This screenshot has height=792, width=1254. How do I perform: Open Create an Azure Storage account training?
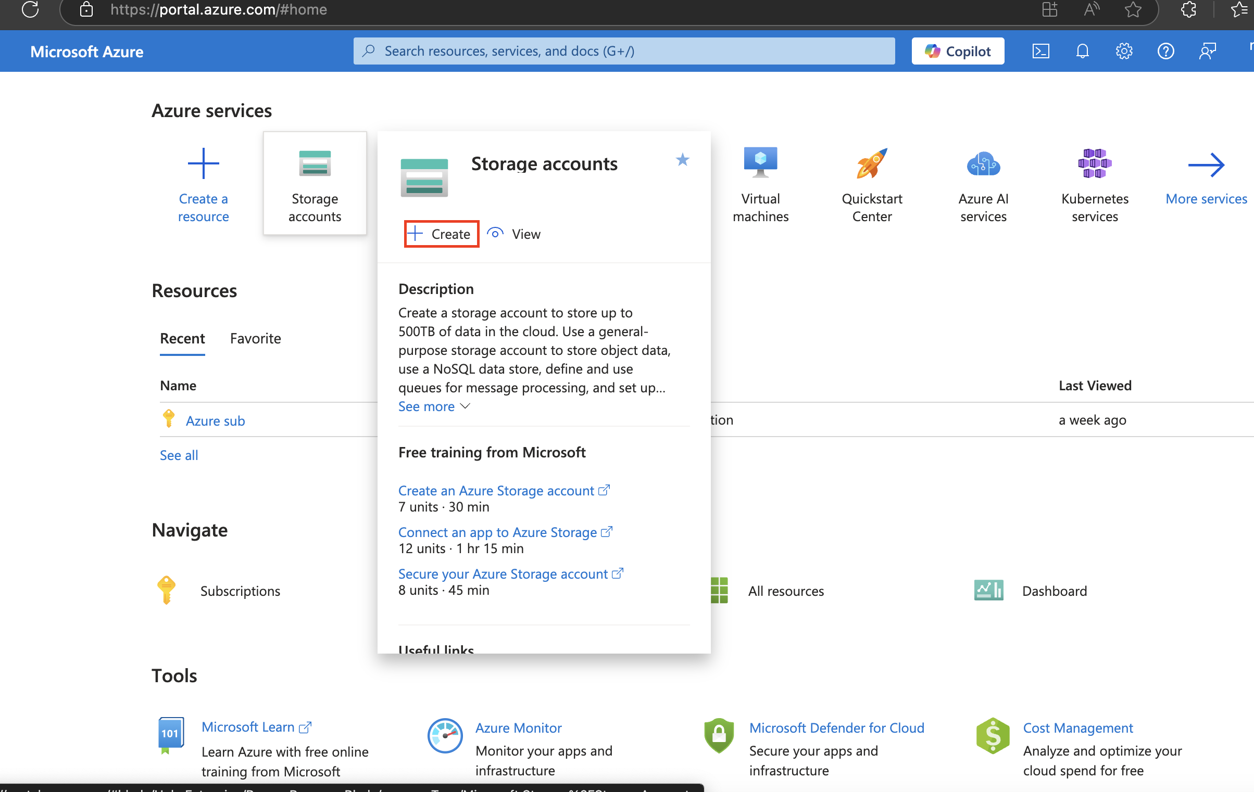(x=504, y=491)
